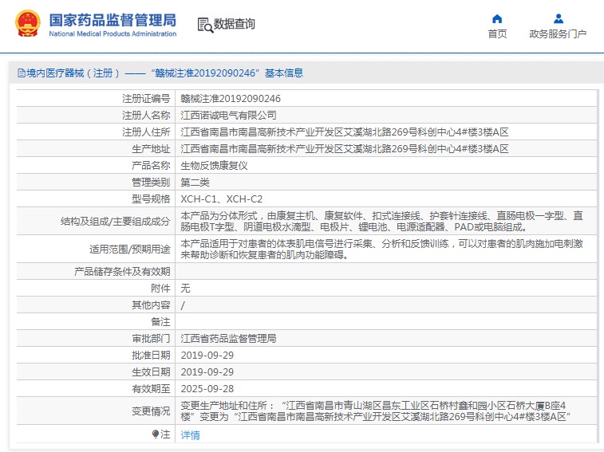
Task: Click the 详情 link
Action: click(190, 434)
